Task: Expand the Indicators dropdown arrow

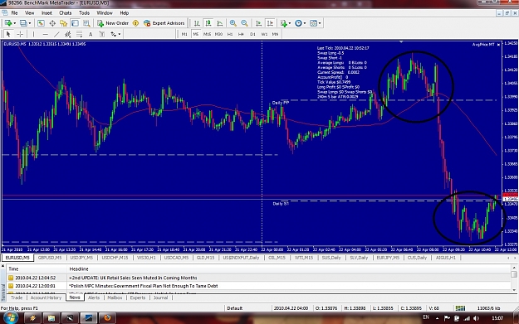Action: 290,23
